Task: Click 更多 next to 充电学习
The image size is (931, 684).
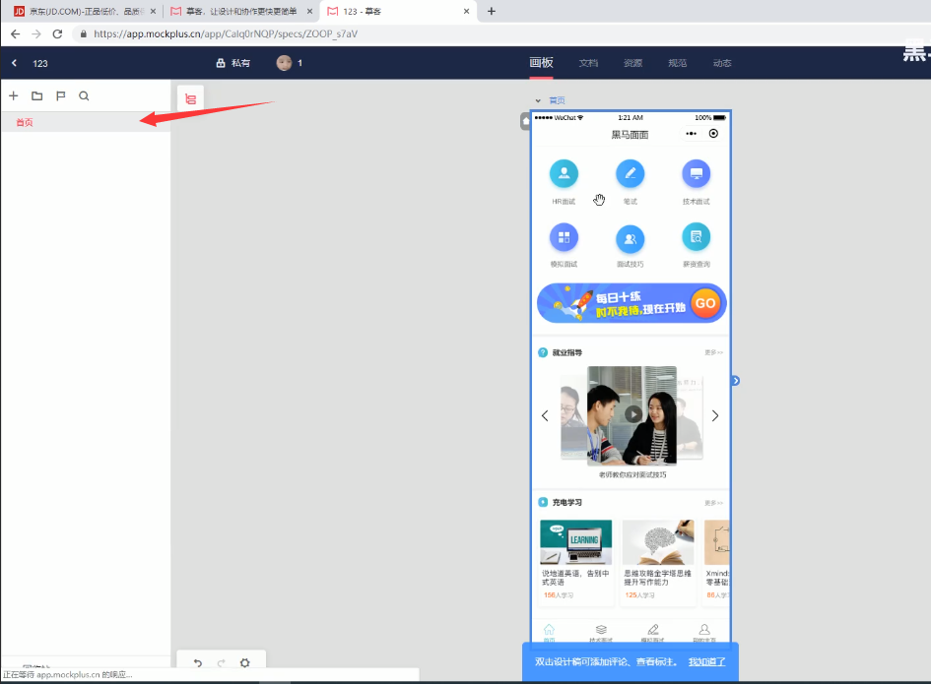Action: click(x=713, y=503)
